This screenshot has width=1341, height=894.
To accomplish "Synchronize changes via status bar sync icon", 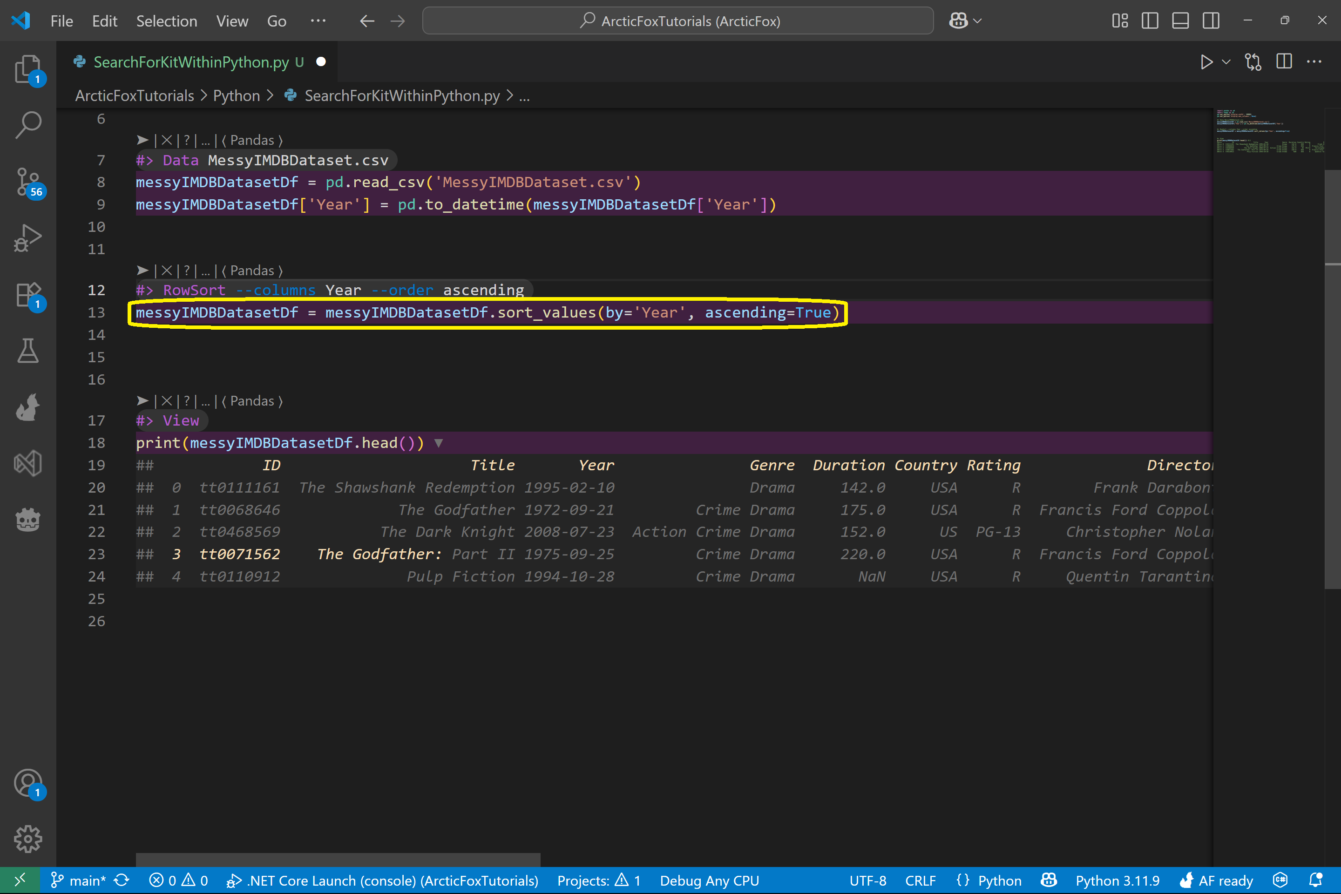I will click(x=122, y=880).
